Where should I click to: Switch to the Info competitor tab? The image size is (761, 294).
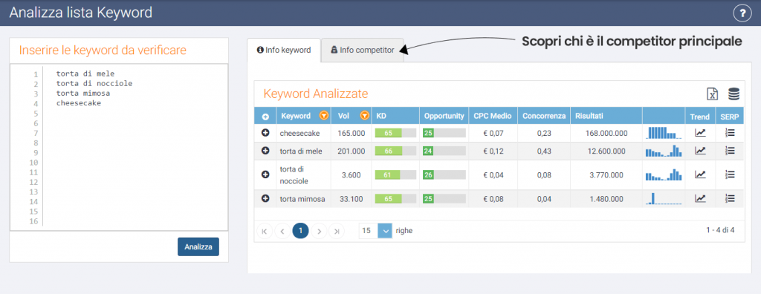[x=363, y=50]
